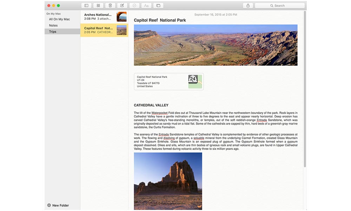
Task: Open the attachments browser grid icon
Action: (98, 6)
